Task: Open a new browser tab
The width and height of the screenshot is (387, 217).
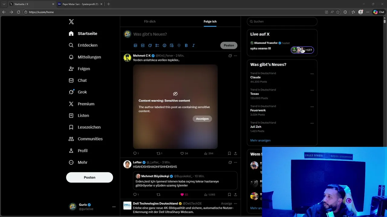Action: point(109,4)
